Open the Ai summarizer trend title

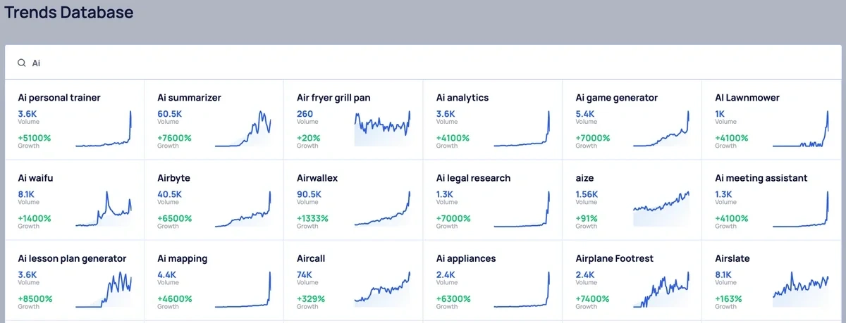point(189,98)
